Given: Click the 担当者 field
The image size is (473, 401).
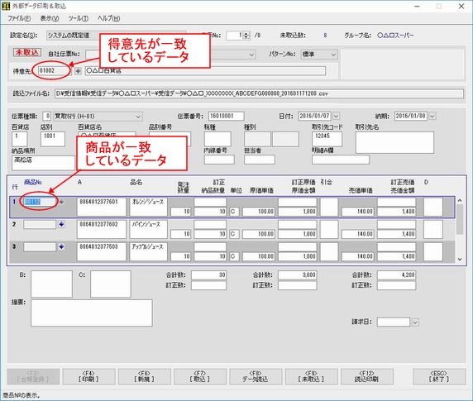Looking at the screenshot, I should 260,160.
